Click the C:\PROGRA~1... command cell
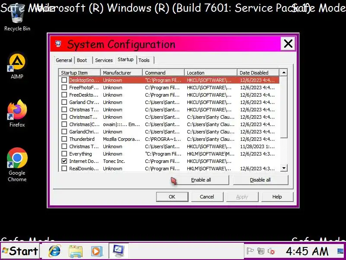This screenshot has width=346, height=260. click(x=163, y=139)
